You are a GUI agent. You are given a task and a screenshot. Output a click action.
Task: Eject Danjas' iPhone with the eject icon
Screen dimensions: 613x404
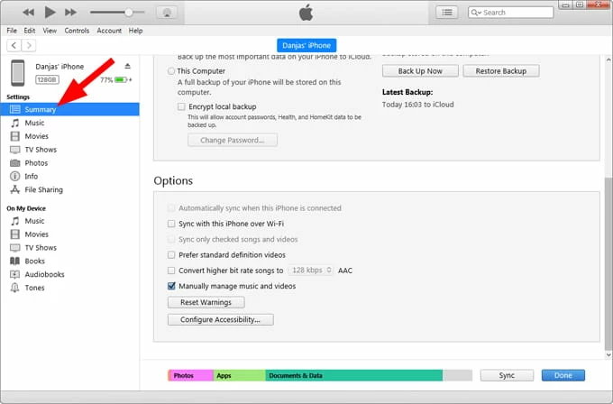tap(127, 67)
